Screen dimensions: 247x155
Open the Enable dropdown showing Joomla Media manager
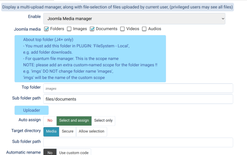click(134, 19)
